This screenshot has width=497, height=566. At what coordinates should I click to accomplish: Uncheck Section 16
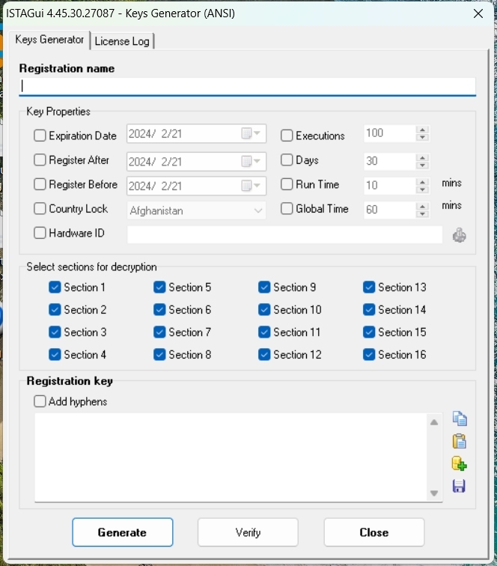[369, 354]
